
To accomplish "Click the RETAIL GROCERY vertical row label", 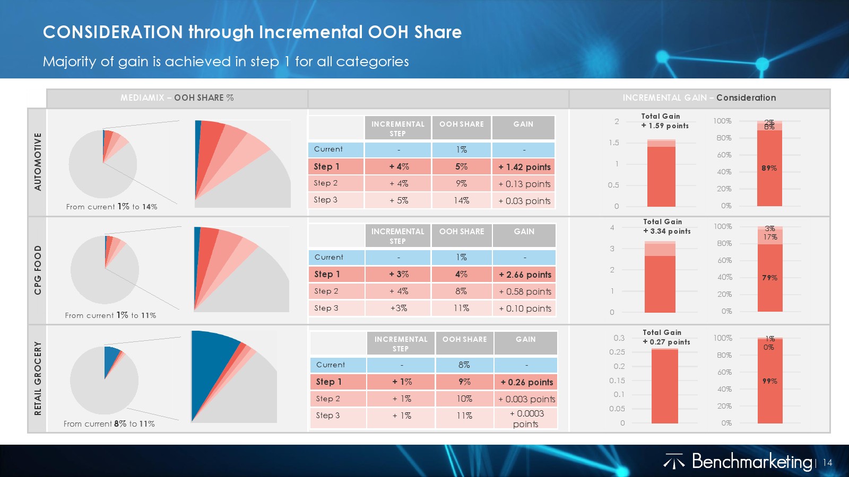I will (38, 378).
